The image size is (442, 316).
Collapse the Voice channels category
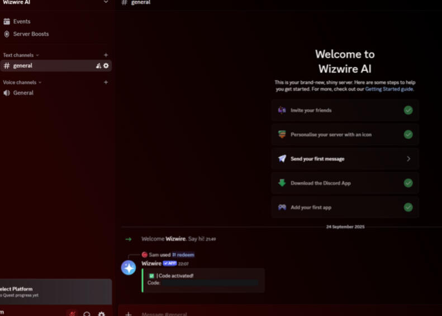pos(22,82)
